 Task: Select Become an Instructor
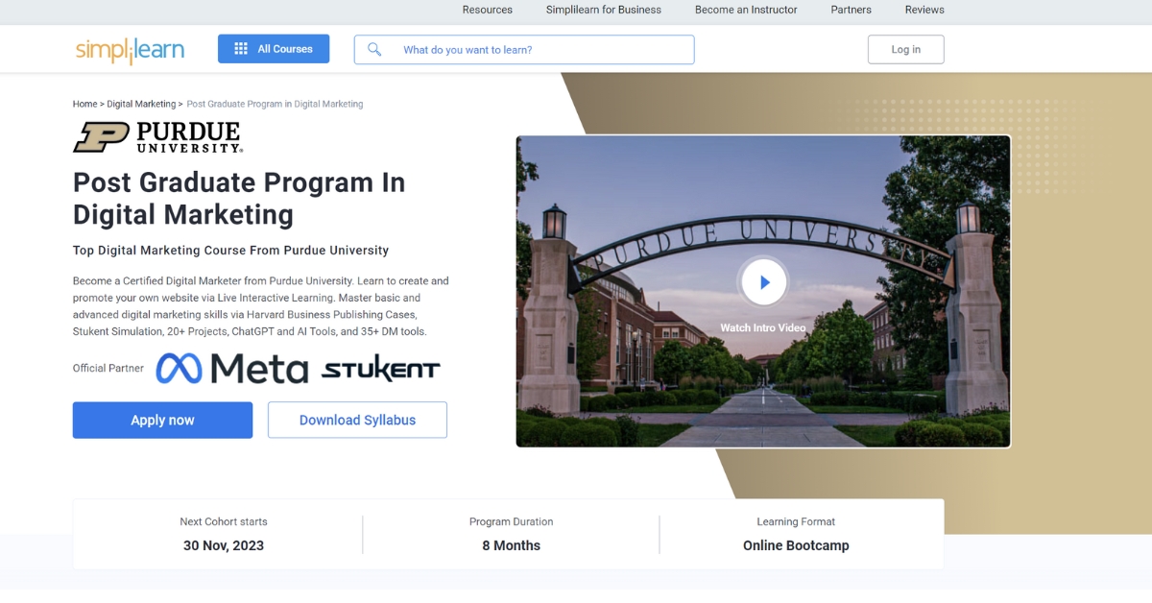click(746, 11)
